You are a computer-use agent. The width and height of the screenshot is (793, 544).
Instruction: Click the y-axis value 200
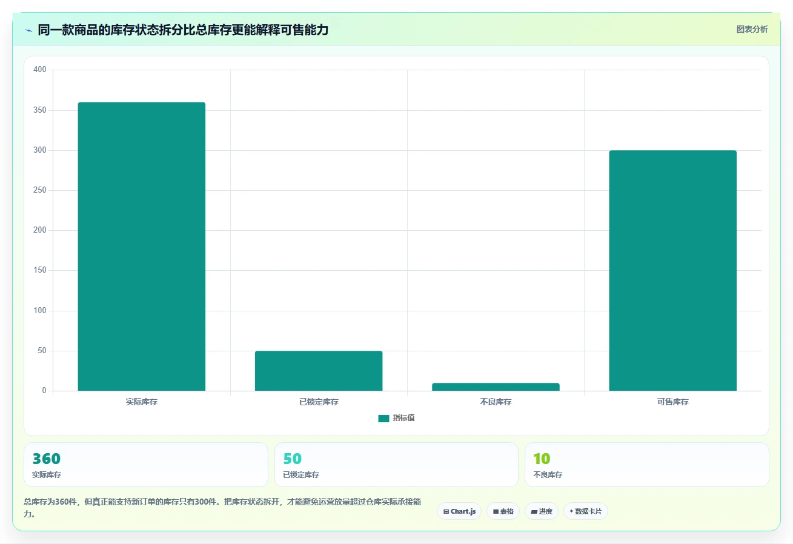[40, 230]
